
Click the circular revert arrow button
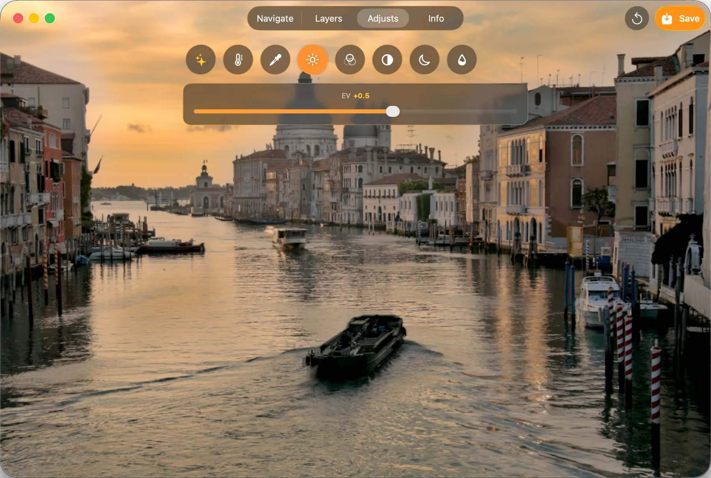(637, 19)
